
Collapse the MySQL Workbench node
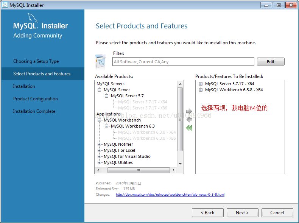99,120
